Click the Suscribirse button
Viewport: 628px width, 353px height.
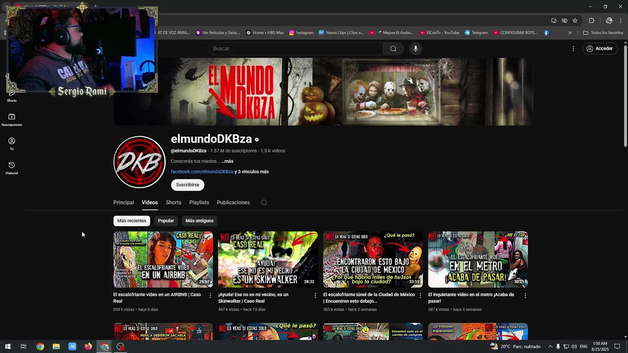point(187,185)
